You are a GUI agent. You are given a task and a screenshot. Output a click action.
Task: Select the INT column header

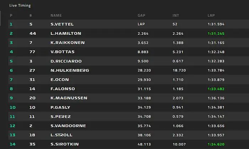[175, 15]
